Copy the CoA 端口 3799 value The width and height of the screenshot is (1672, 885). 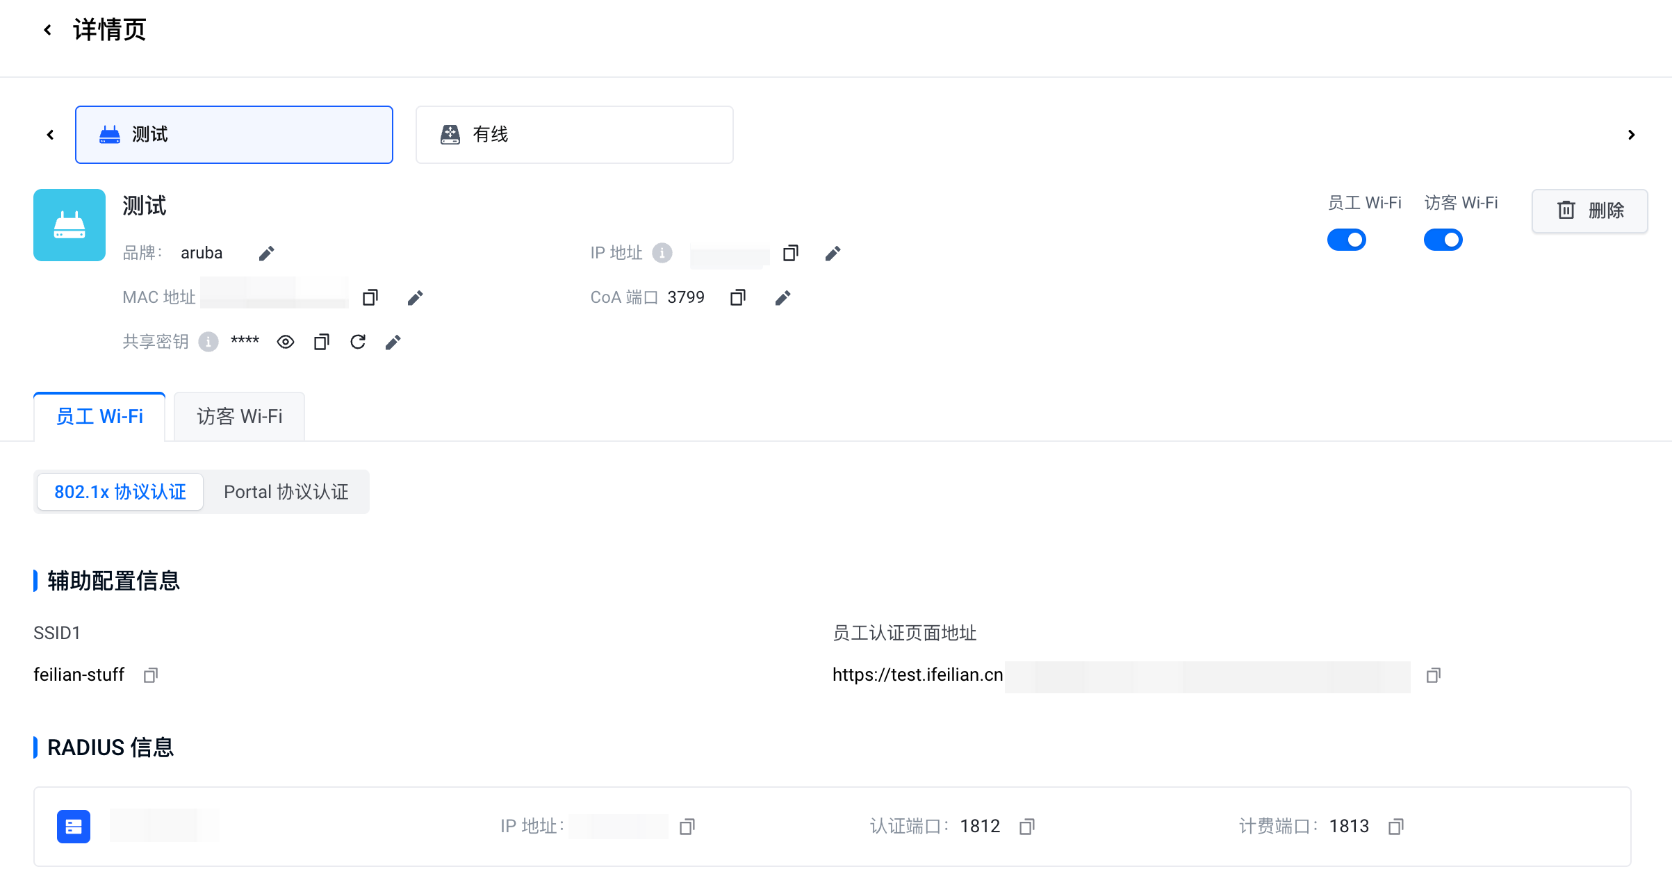pyautogui.click(x=738, y=297)
